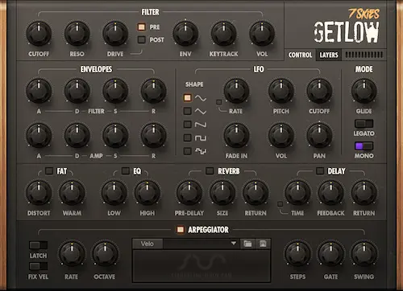The image size is (403, 291).
Task: Toggle the LEGATO switch
Action: pos(364,124)
